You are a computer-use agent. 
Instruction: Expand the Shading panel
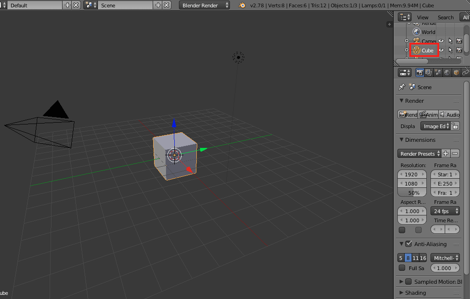(415, 293)
